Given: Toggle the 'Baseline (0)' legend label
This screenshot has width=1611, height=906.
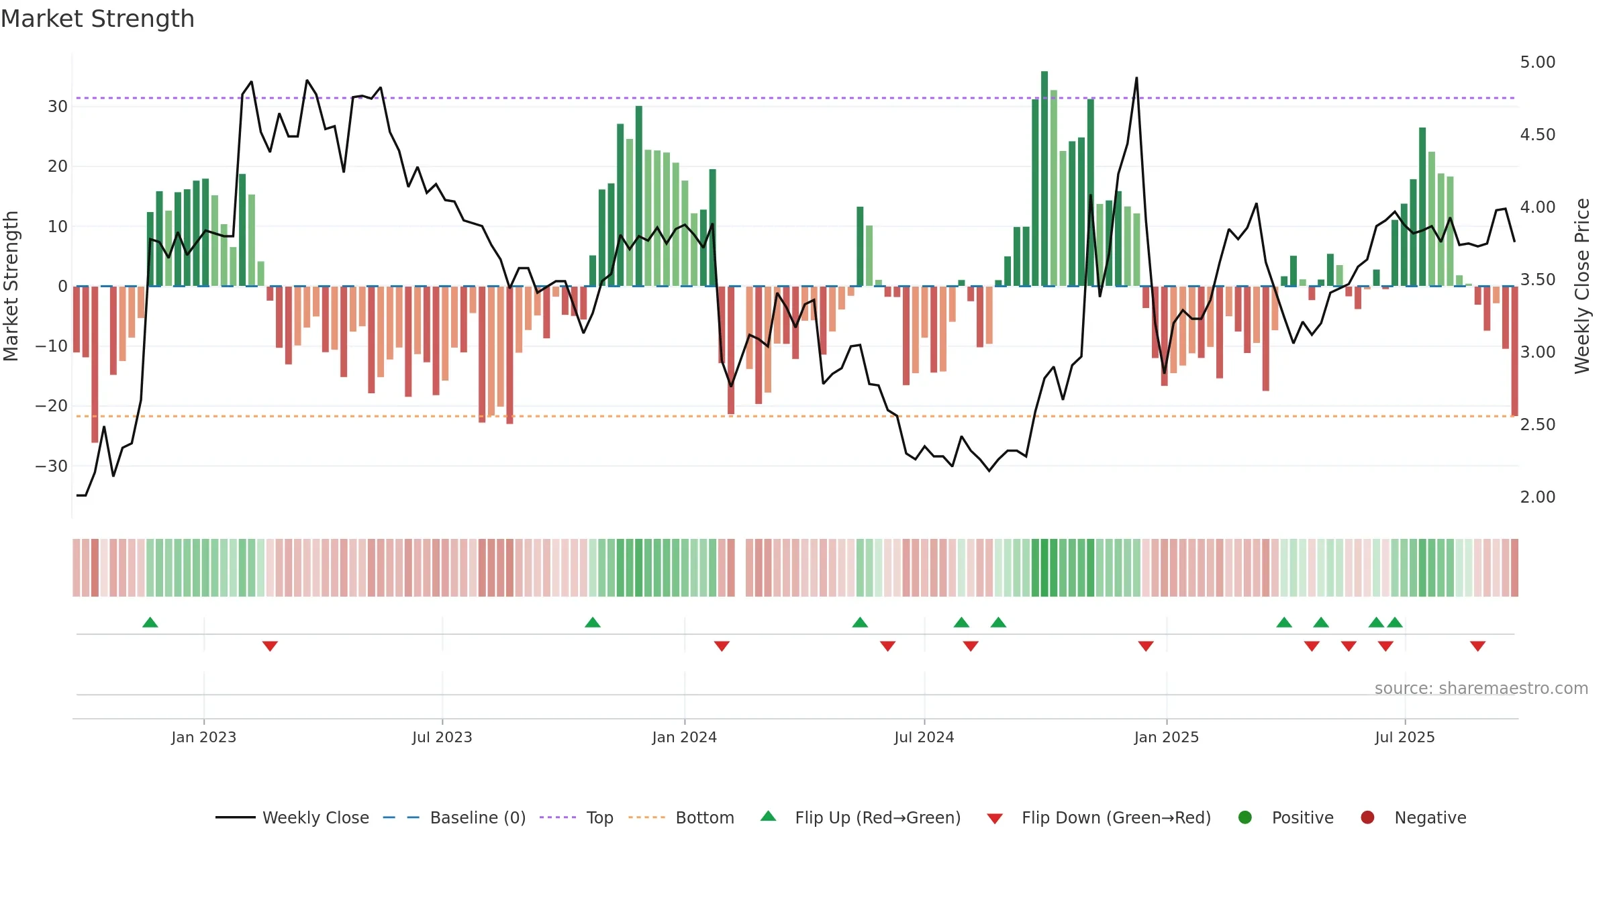Looking at the screenshot, I should pyautogui.click(x=478, y=817).
